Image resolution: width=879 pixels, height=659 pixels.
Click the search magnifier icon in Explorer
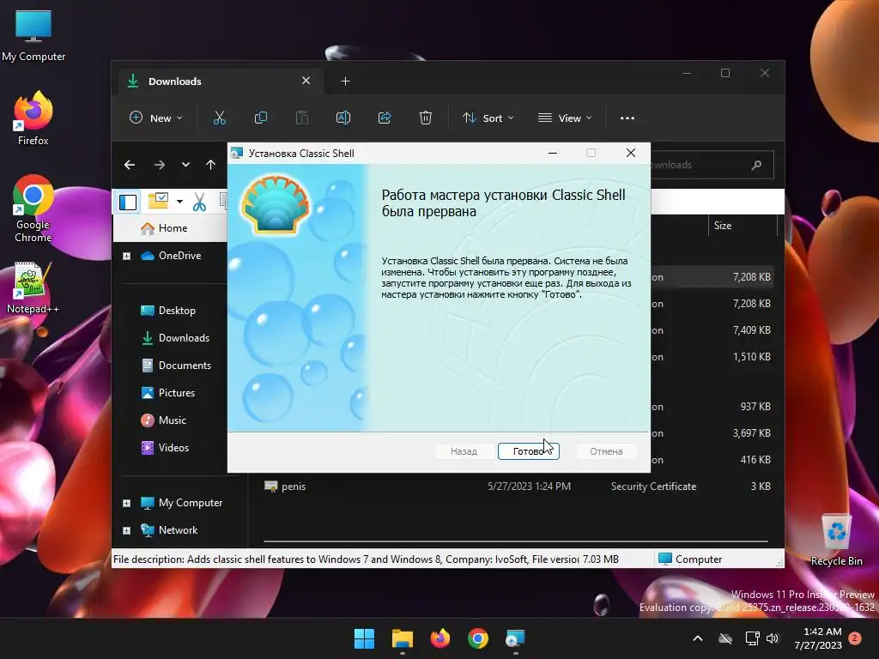(757, 165)
